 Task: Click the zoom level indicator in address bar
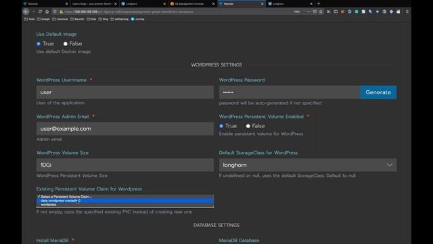[x=296, y=12]
